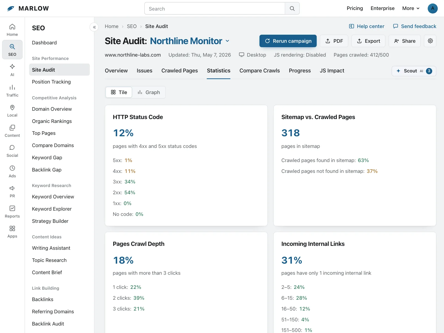Switch to Graph view
The image size is (444, 333).
(149, 92)
